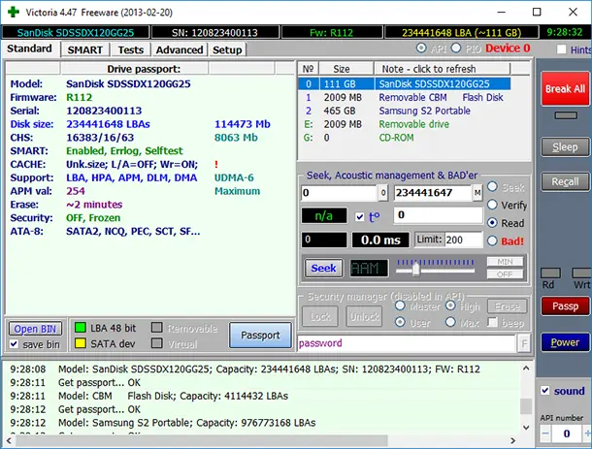This screenshot has height=449, width=592.
Task: Toggle the save bin checkbox
Action: coord(14,344)
